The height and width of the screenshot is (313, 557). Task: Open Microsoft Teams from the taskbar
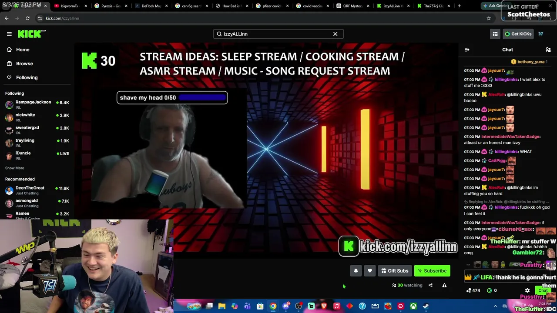247,306
